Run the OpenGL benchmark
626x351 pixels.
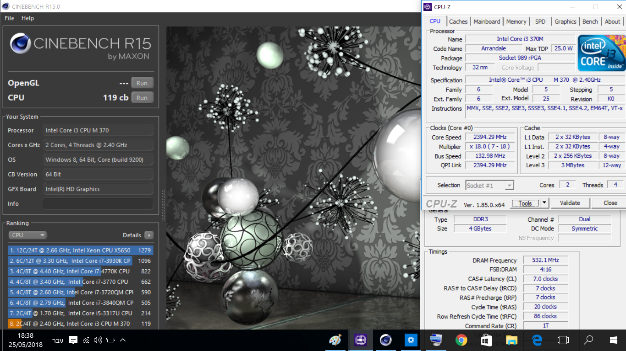(142, 83)
